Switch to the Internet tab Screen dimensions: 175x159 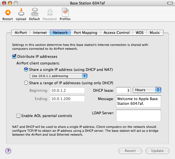40,33
